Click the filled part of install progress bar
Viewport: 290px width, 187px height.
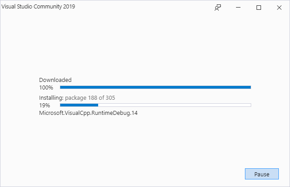[x=79, y=105]
